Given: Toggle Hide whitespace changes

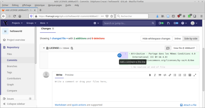Looking at the screenshot, I should [156, 39].
